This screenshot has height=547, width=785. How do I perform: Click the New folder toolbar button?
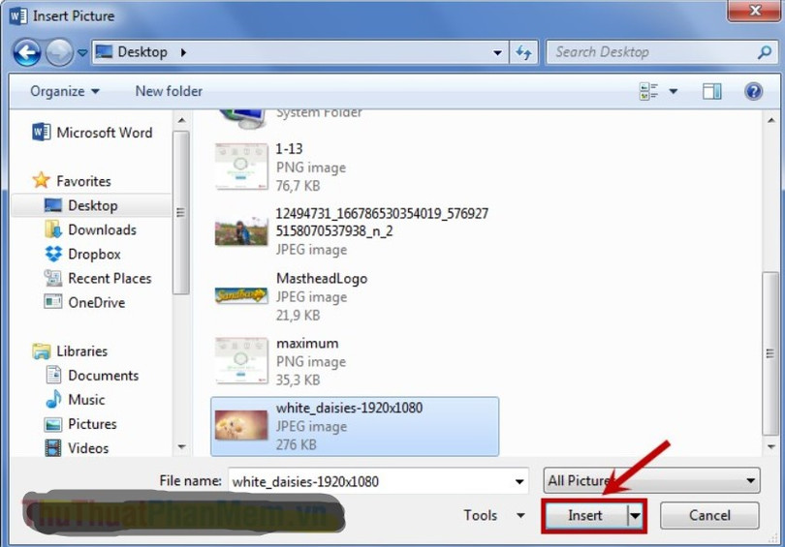click(x=169, y=91)
